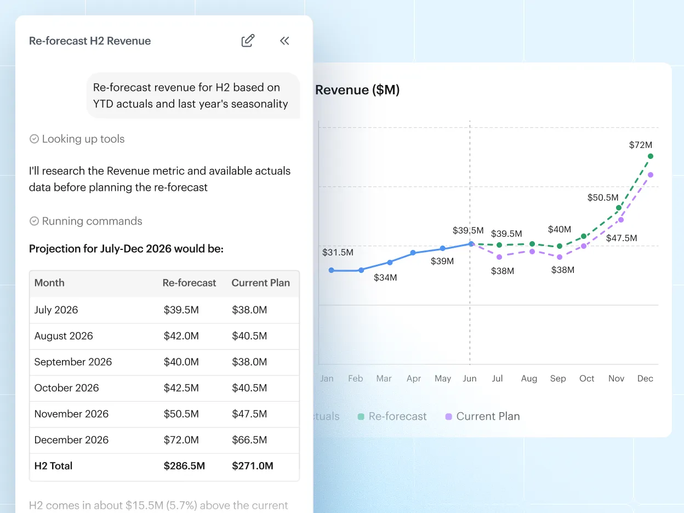
Task: Click the Jun axis label
Action: coord(470,379)
